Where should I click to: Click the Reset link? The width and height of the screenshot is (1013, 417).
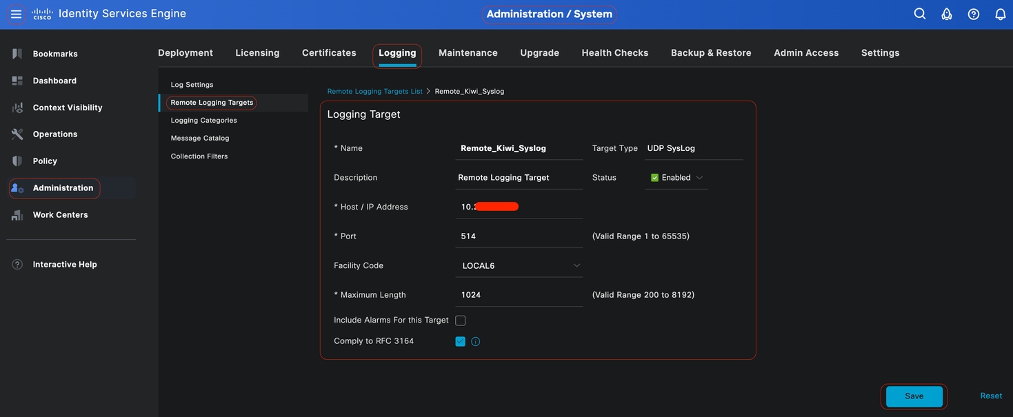[x=991, y=396]
